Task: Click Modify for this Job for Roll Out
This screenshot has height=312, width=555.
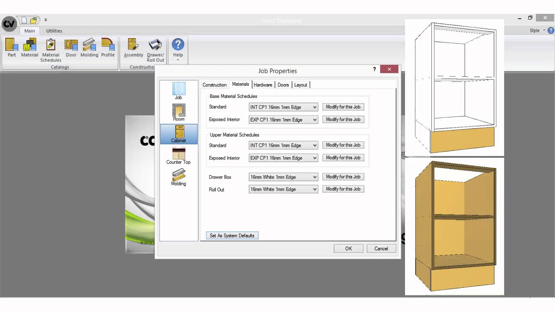Action: point(343,189)
